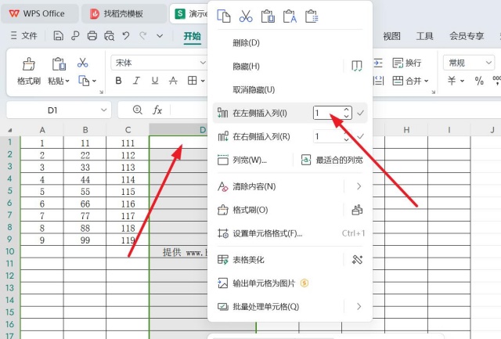Open the 工具 ribbon tab
The height and width of the screenshot is (339, 501).
(424, 36)
